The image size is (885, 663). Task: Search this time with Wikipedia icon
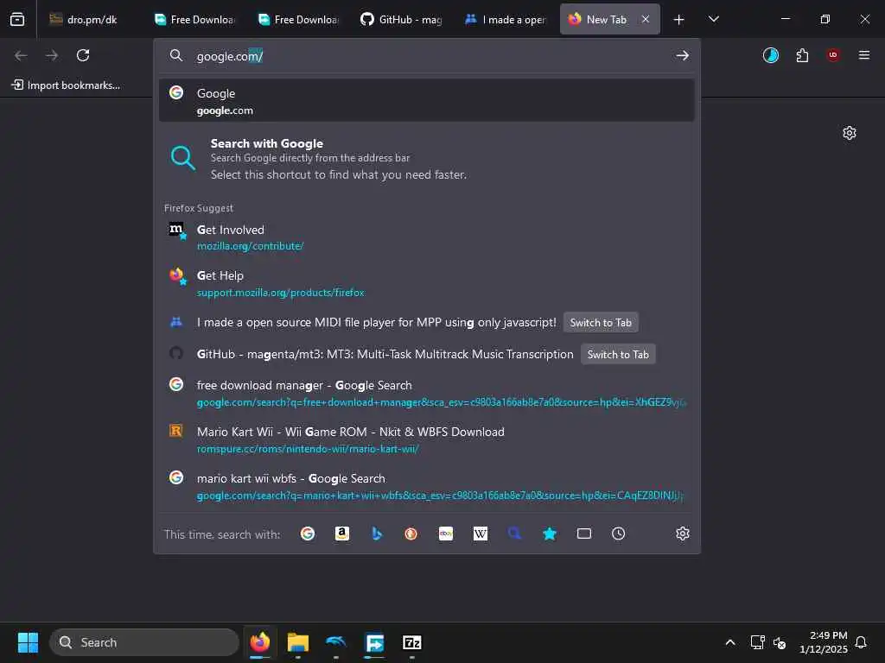click(x=481, y=534)
